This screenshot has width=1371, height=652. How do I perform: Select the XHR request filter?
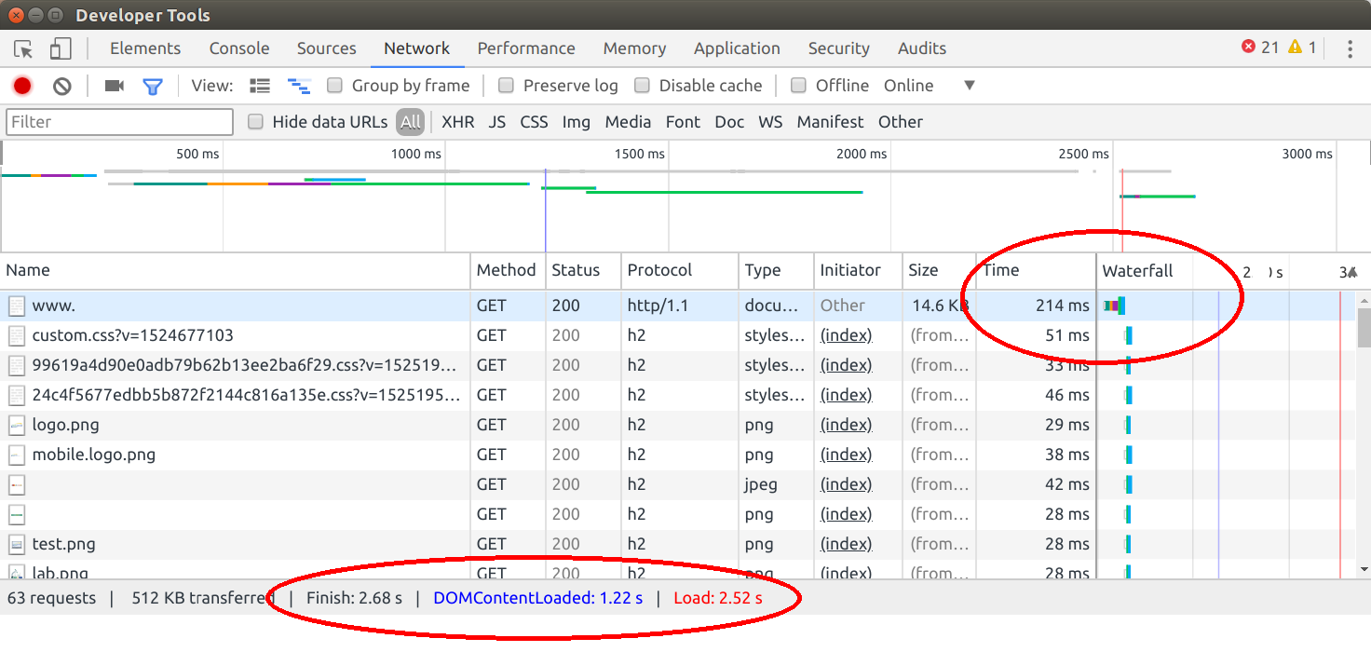(457, 121)
